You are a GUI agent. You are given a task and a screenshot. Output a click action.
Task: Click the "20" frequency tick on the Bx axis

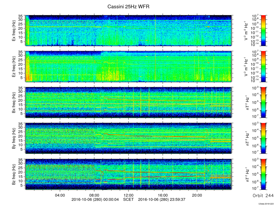[x=20, y=100]
